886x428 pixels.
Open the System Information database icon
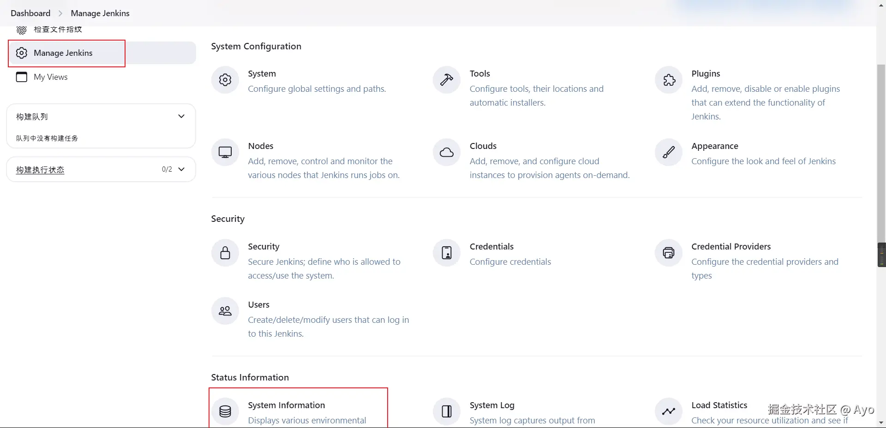click(x=225, y=411)
